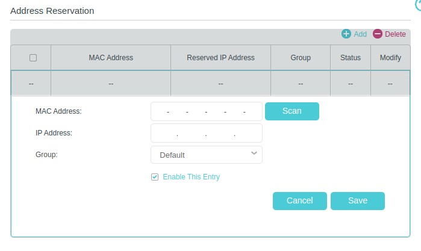The image size is (421, 251).
Task: Select the Status column header
Action: pos(350,58)
